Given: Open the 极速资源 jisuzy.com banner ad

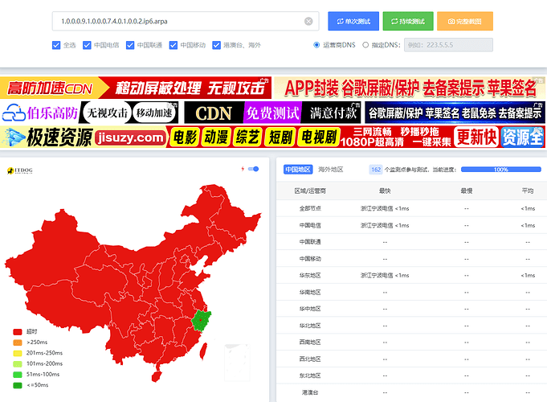Looking at the screenshot, I should (x=272, y=137).
